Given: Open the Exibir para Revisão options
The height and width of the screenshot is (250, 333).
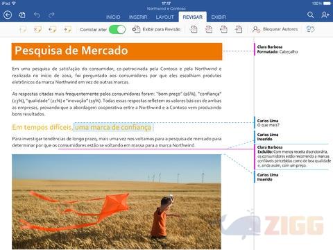Looking at the screenshot, I should point(156,29).
